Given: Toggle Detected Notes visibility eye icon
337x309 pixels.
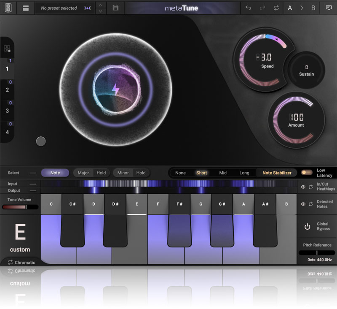Looking at the screenshot, I should tap(303, 204).
